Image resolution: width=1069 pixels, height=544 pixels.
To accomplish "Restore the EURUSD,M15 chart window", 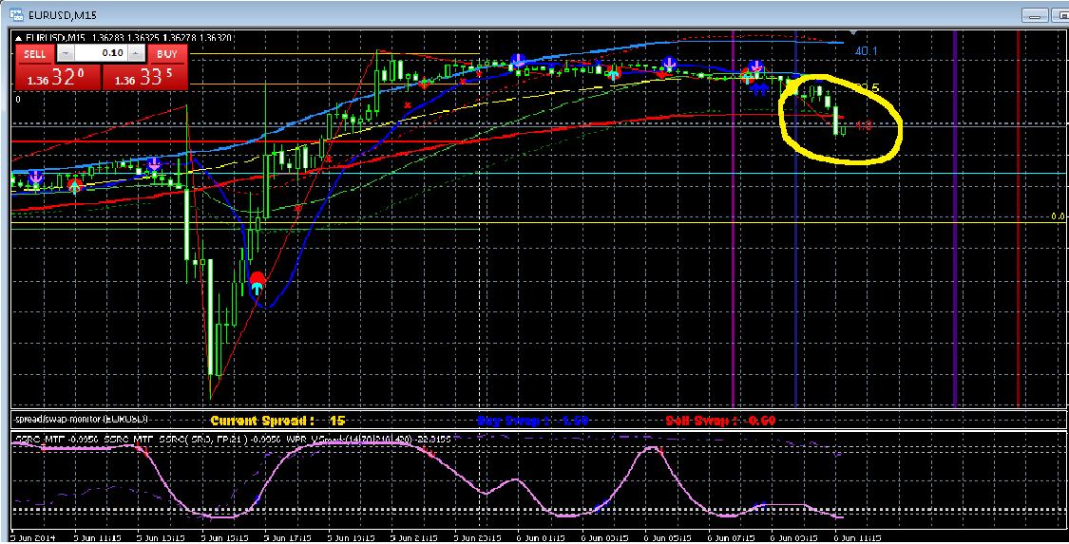I will (1059, 15).
